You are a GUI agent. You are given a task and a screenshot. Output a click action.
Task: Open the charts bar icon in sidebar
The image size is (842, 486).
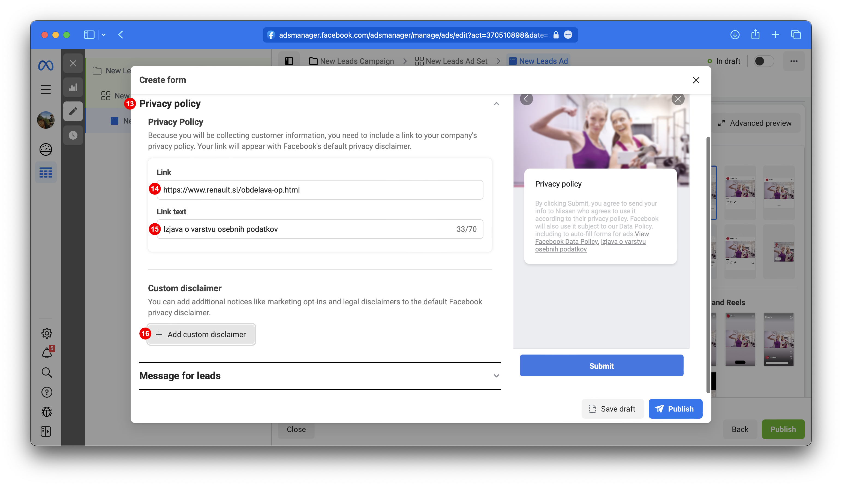tap(73, 88)
